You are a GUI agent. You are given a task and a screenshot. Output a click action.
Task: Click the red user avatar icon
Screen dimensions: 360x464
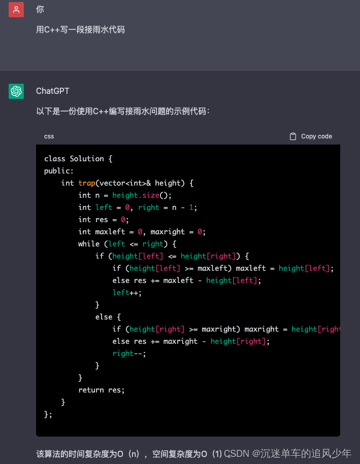coord(16,10)
